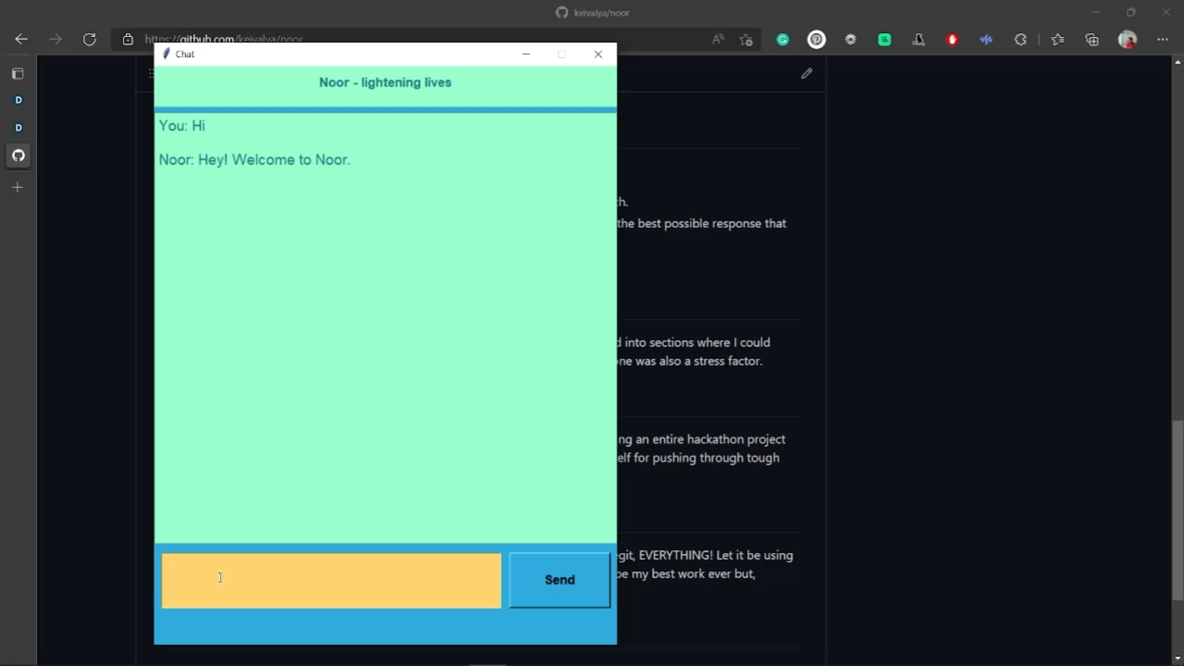The height and width of the screenshot is (666, 1184).
Task: Go back to previous page
Action: pyautogui.click(x=22, y=39)
